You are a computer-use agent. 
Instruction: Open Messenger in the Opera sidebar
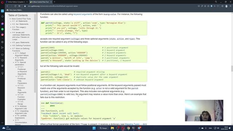click(x=3, y=24)
